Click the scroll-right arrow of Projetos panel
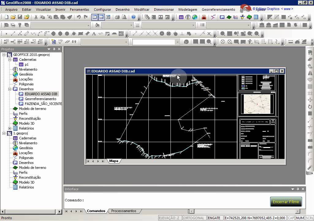314x221 pixels. pyautogui.click(x=59, y=211)
